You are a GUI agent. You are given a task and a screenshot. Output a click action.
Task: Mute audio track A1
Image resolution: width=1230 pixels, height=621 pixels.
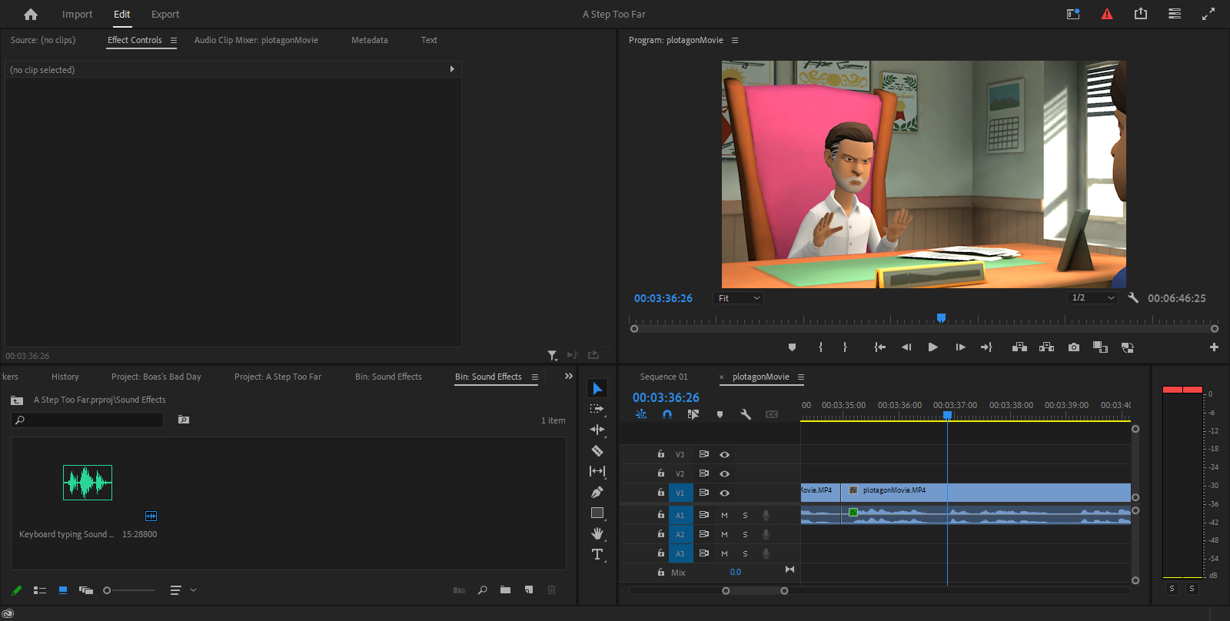point(724,515)
